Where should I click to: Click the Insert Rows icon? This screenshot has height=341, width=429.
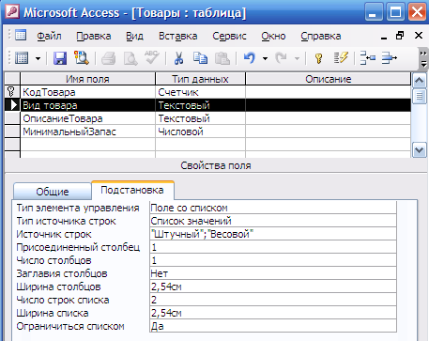click(367, 58)
